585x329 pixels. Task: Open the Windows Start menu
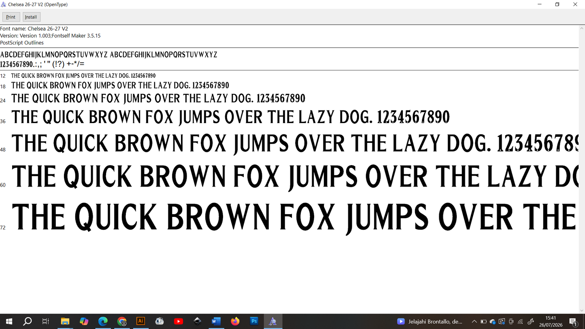click(9, 321)
